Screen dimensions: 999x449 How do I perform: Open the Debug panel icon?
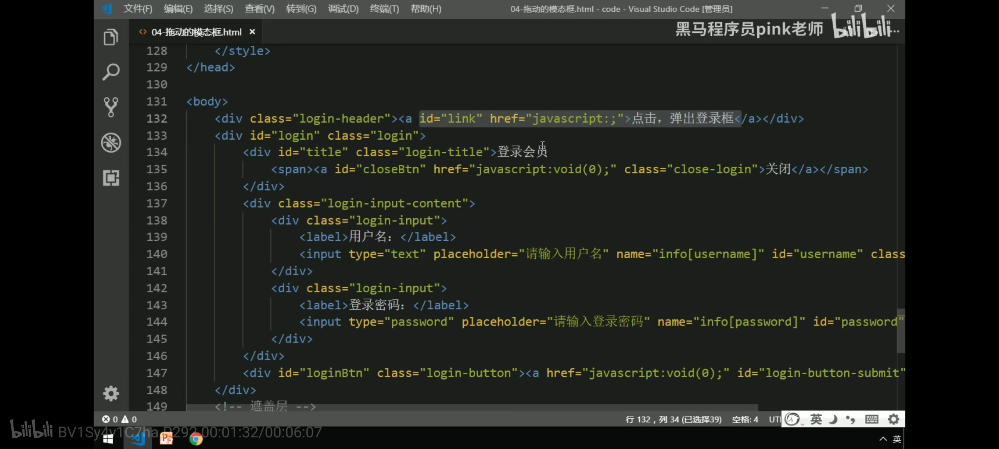[111, 143]
